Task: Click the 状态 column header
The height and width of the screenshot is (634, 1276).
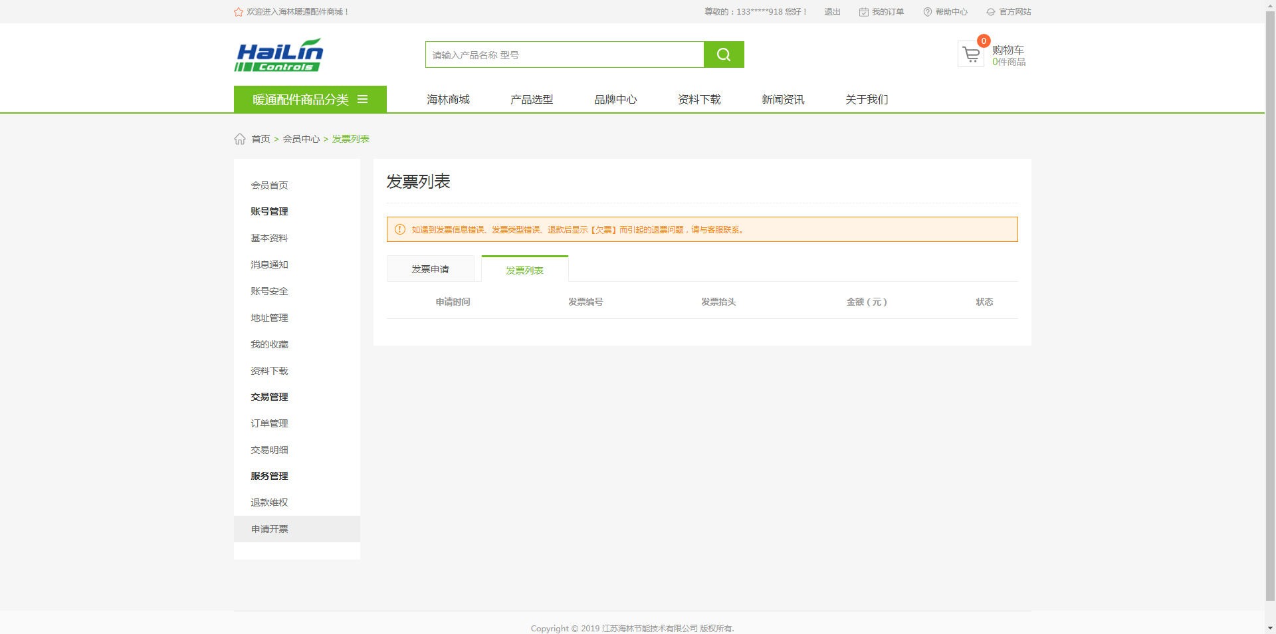Action: 984,302
